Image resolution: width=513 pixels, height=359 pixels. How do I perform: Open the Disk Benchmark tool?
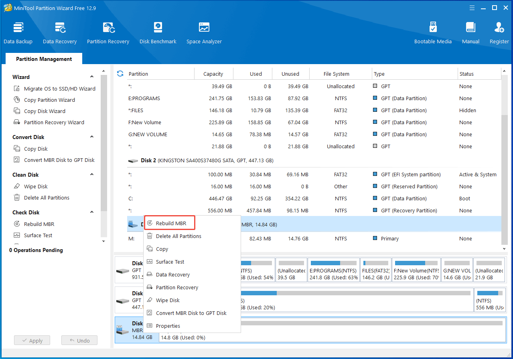pyautogui.click(x=158, y=33)
